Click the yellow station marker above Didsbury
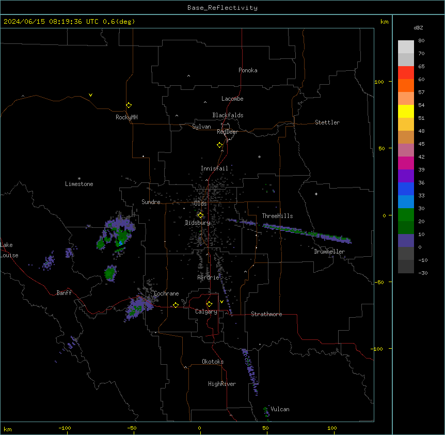 pos(200,215)
